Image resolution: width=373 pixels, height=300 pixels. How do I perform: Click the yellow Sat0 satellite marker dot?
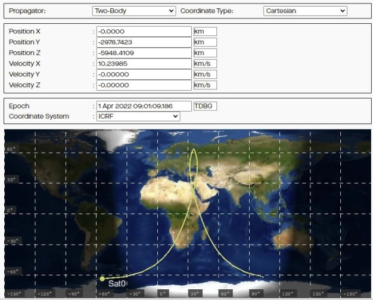[102, 279]
